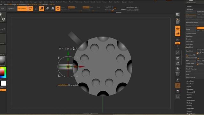Expand the Crease section

pyautogui.click(x=188, y=39)
